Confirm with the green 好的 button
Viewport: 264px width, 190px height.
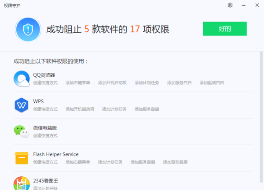tap(224, 29)
